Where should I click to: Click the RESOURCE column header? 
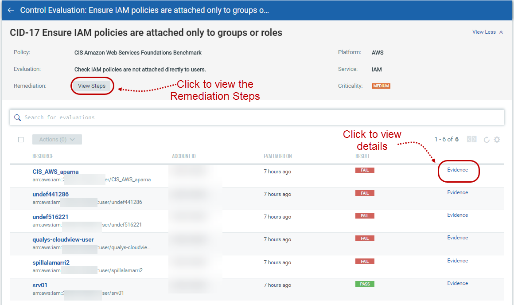[43, 156]
